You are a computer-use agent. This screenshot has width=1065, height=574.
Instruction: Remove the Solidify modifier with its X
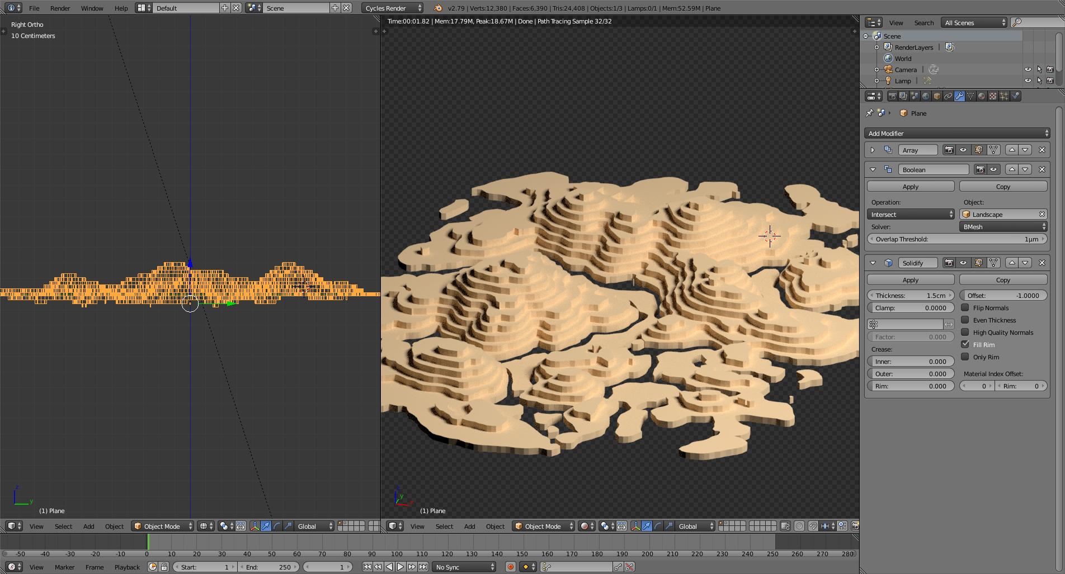pyautogui.click(x=1042, y=263)
